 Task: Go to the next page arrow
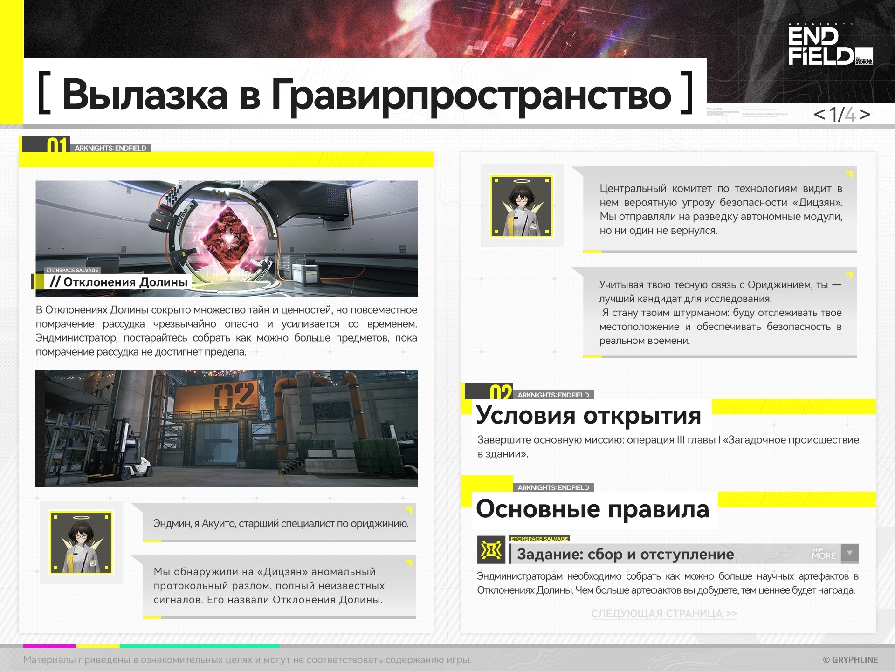865,115
